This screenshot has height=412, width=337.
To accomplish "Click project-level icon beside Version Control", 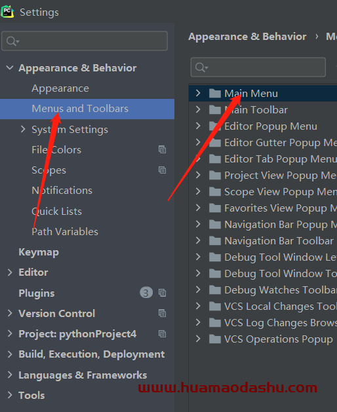I will pyautogui.click(x=162, y=313).
